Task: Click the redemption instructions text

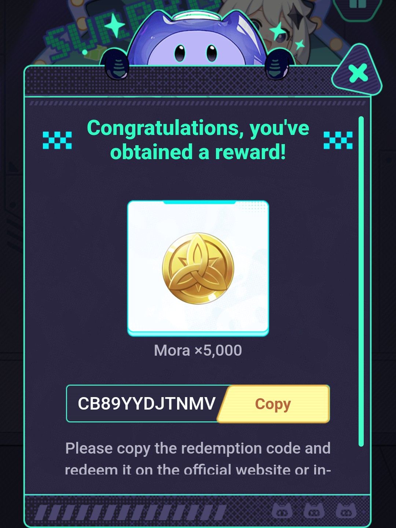Action: click(198, 458)
